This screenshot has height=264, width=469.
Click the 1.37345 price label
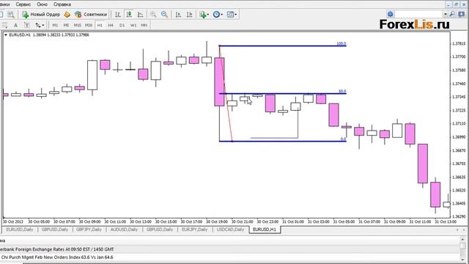click(x=459, y=97)
